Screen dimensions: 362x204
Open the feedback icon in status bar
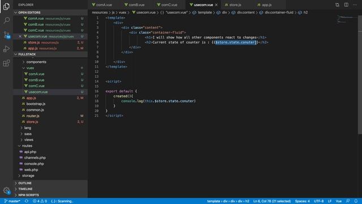coord(347,201)
